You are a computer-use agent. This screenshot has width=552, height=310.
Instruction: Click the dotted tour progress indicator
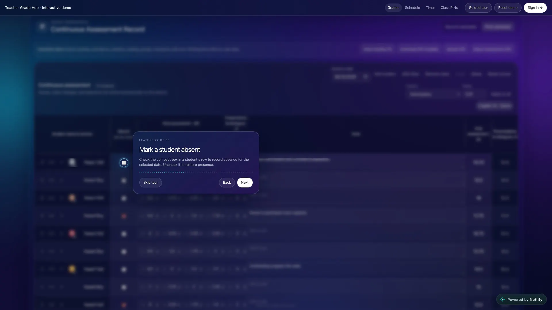click(x=196, y=172)
